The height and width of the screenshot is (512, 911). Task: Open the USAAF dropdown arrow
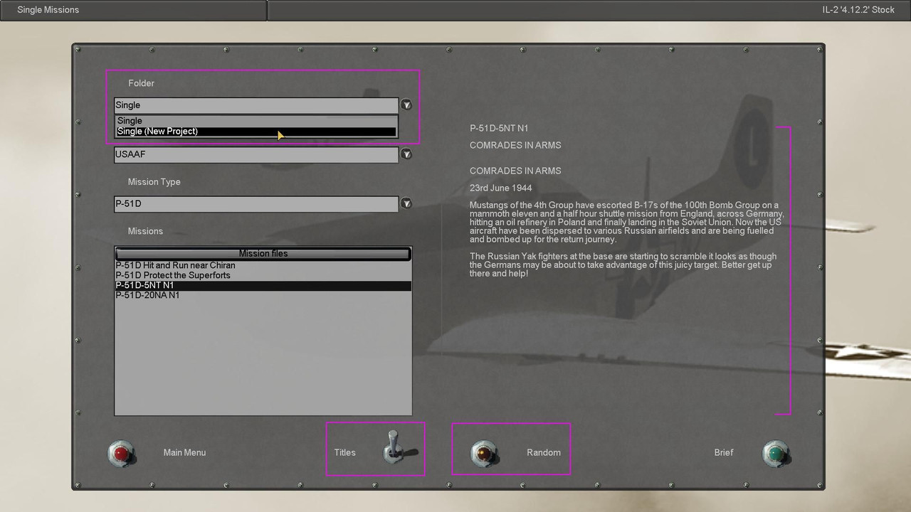pyautogui.click(x=406, y=154)
